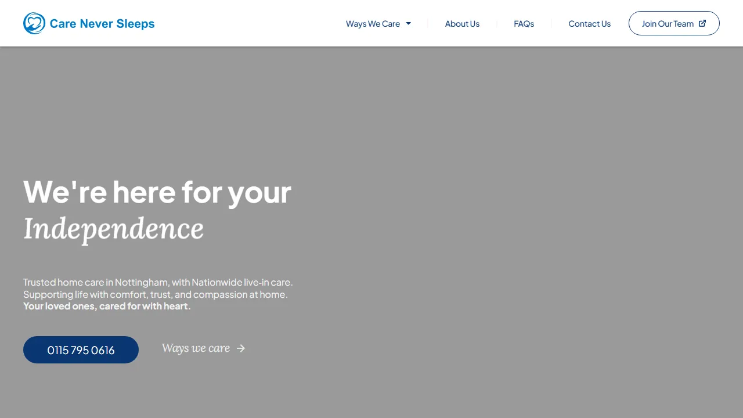743x418 pixels.
Task: Click the external link icon on Join Our Team
Action: [x=702, y=23]
